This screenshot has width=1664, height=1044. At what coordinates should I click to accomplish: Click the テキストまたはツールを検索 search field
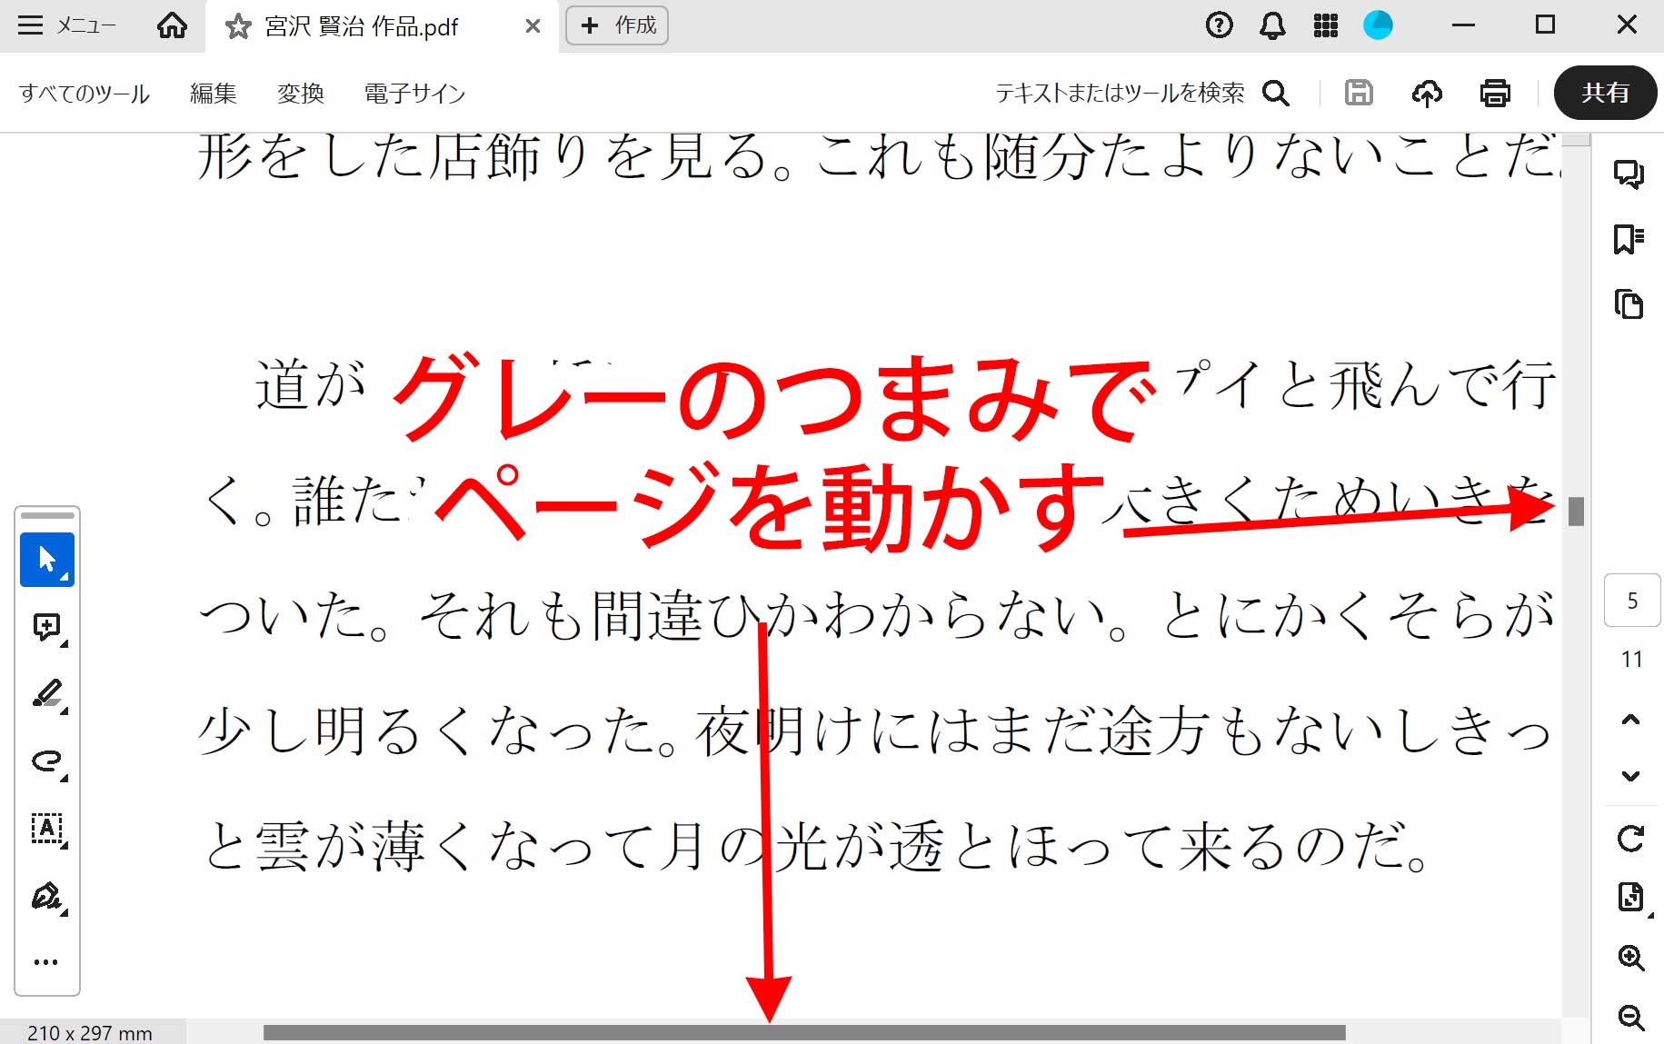point(1120,93)
